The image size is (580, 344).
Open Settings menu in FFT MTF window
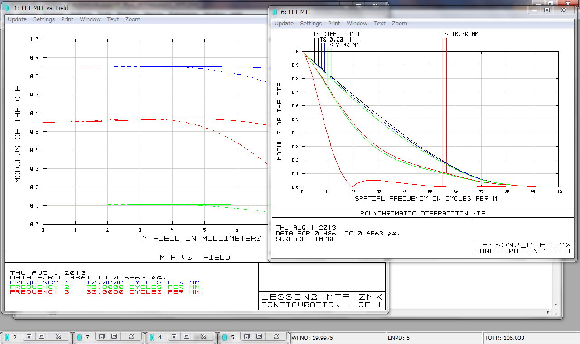point(311,24)
